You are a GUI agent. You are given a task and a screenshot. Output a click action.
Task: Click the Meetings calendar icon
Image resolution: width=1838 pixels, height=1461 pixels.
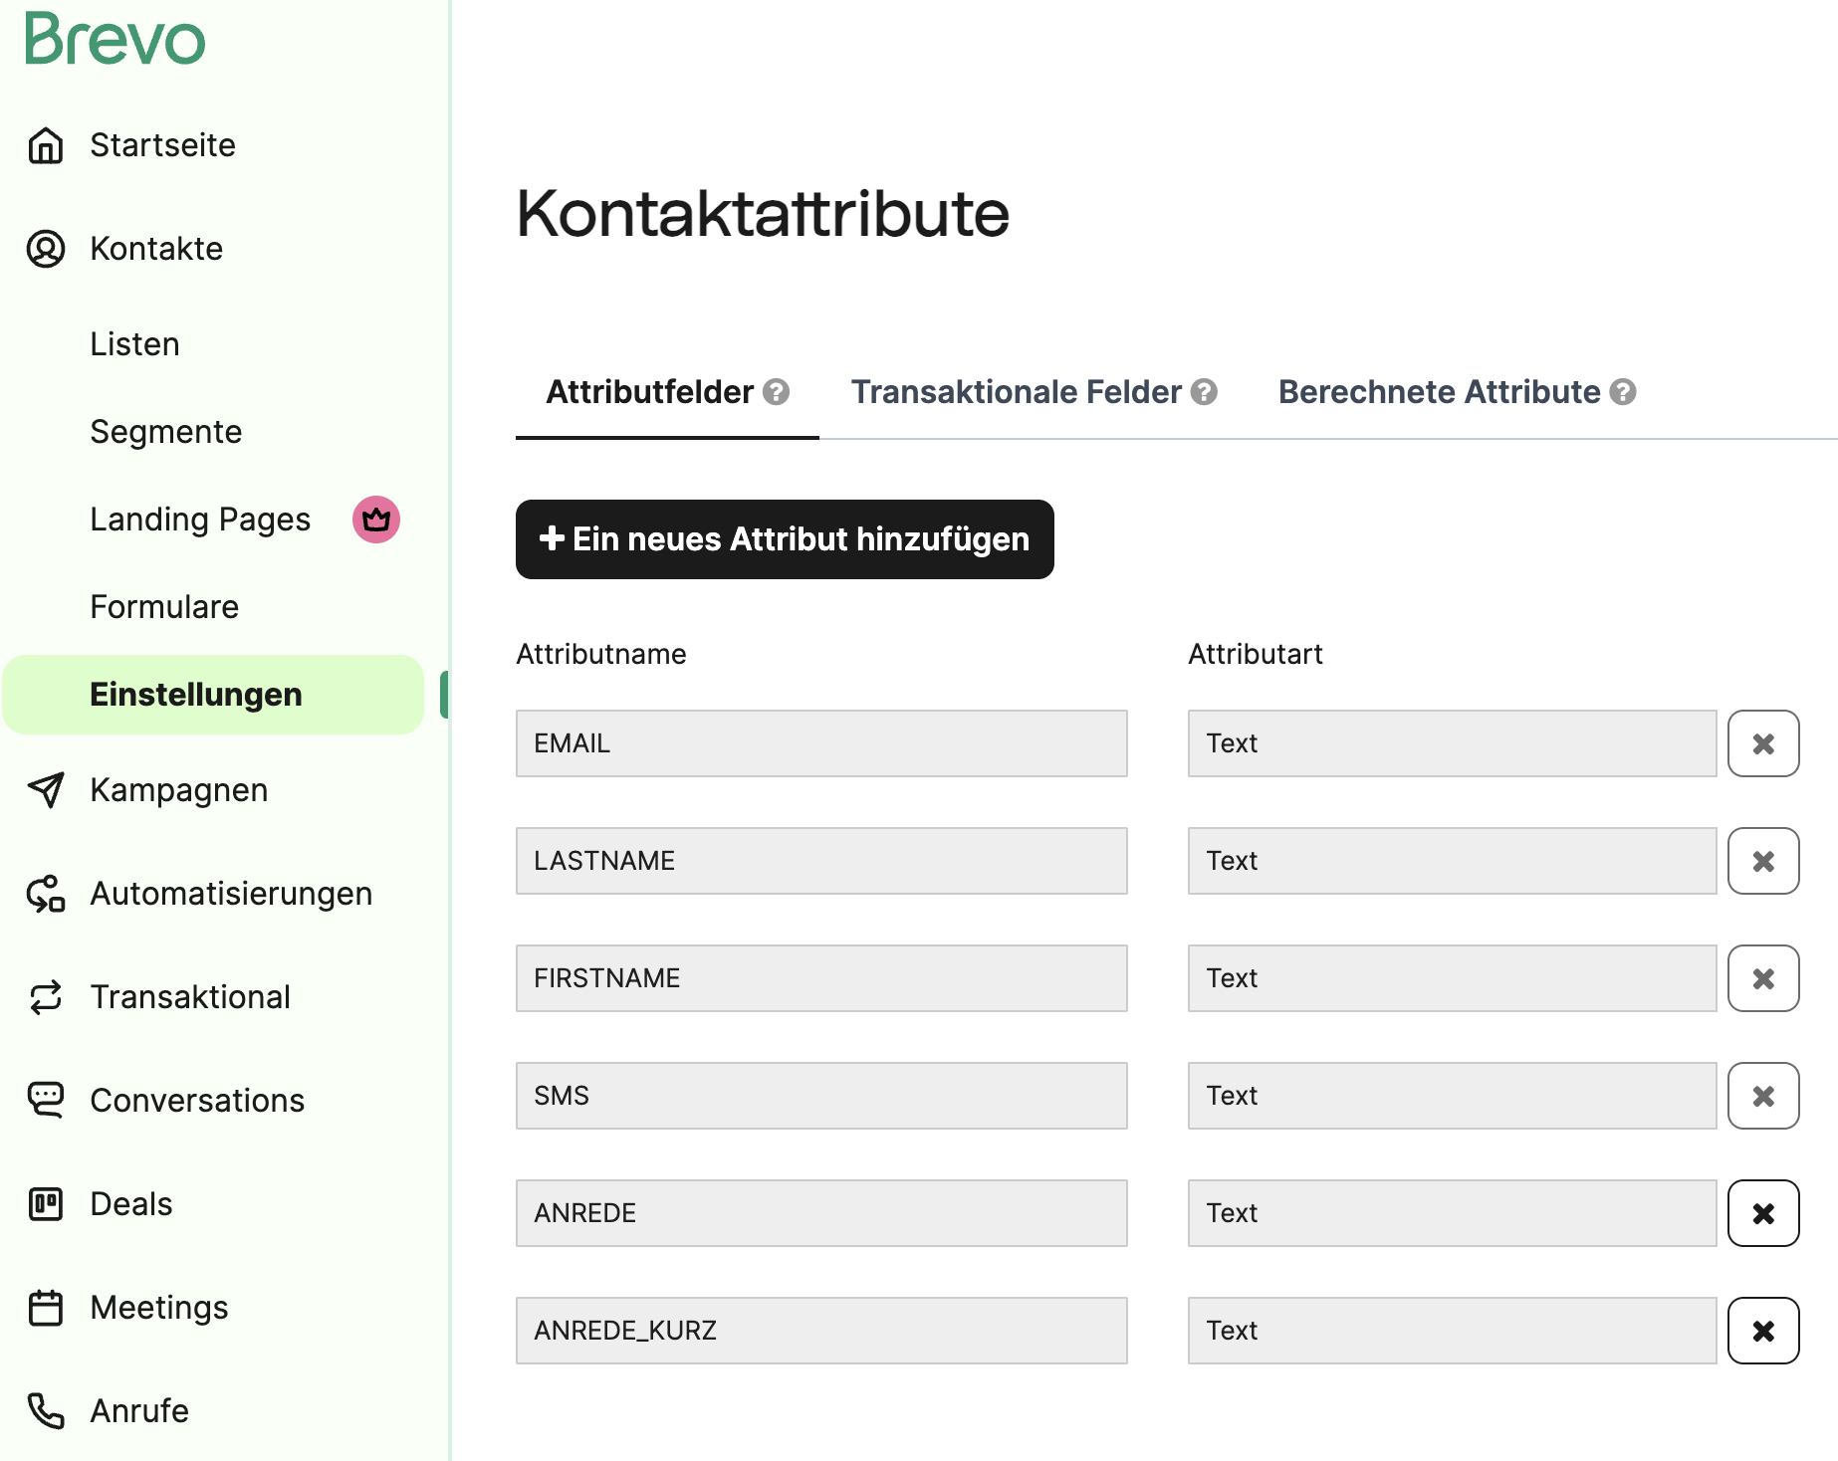46,1308
